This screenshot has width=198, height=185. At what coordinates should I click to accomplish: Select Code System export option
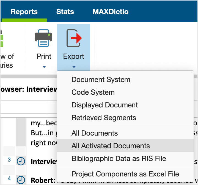click(125, 92)
